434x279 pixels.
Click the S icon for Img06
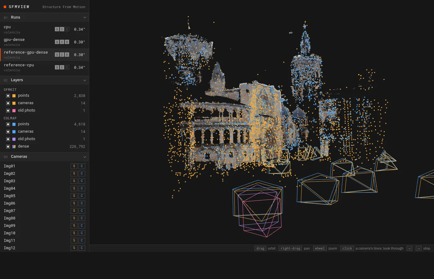[x=74, y=203]
